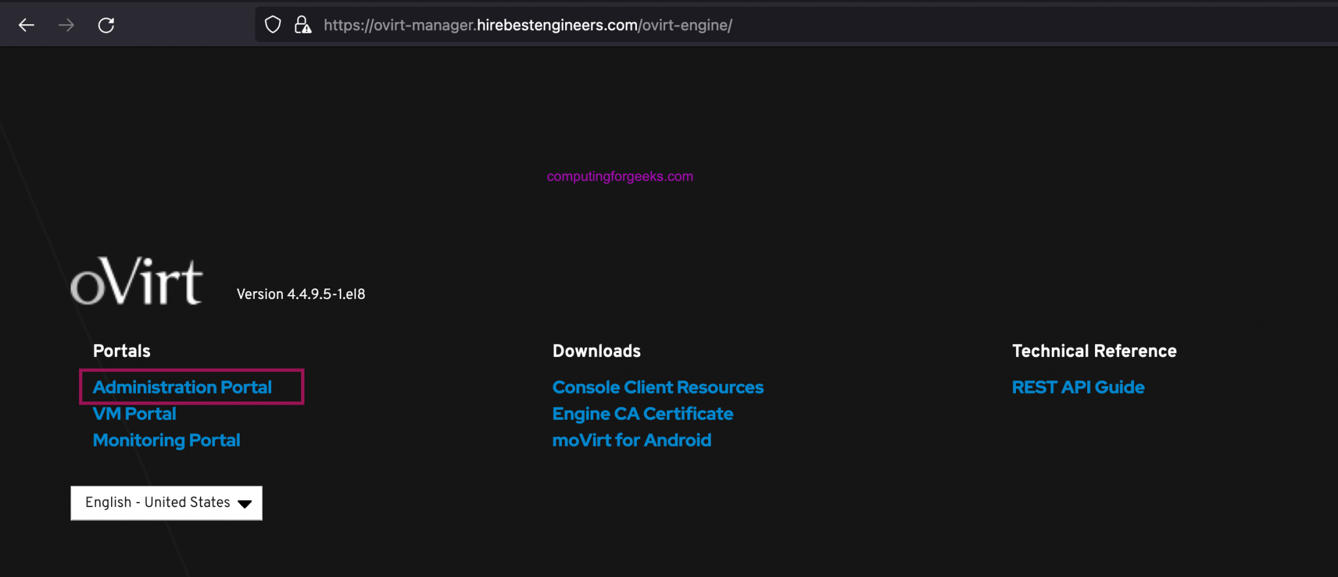
Task: Go to the Monitoring Portal
Action: [x=167, y=441]
